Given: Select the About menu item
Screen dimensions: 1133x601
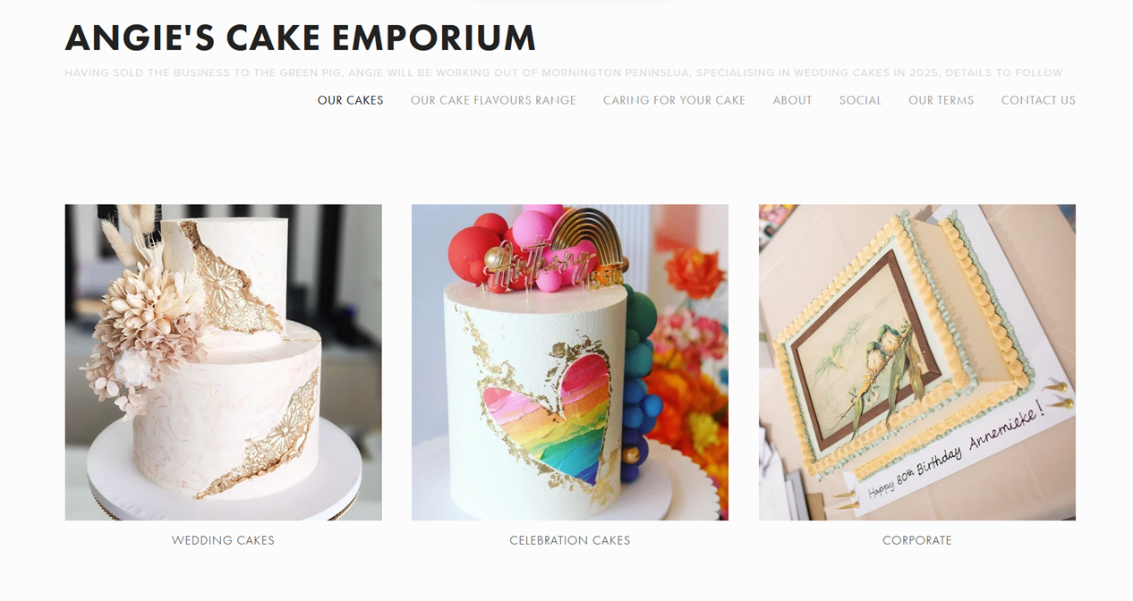Looking at the screenshot, I should coord(792,100).
